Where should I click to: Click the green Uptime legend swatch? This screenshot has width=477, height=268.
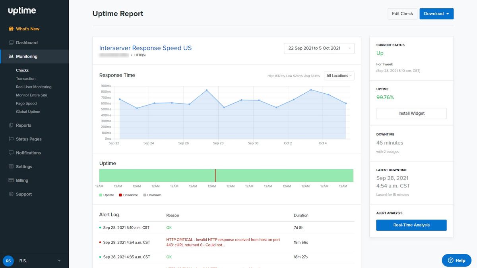(101, 195)
